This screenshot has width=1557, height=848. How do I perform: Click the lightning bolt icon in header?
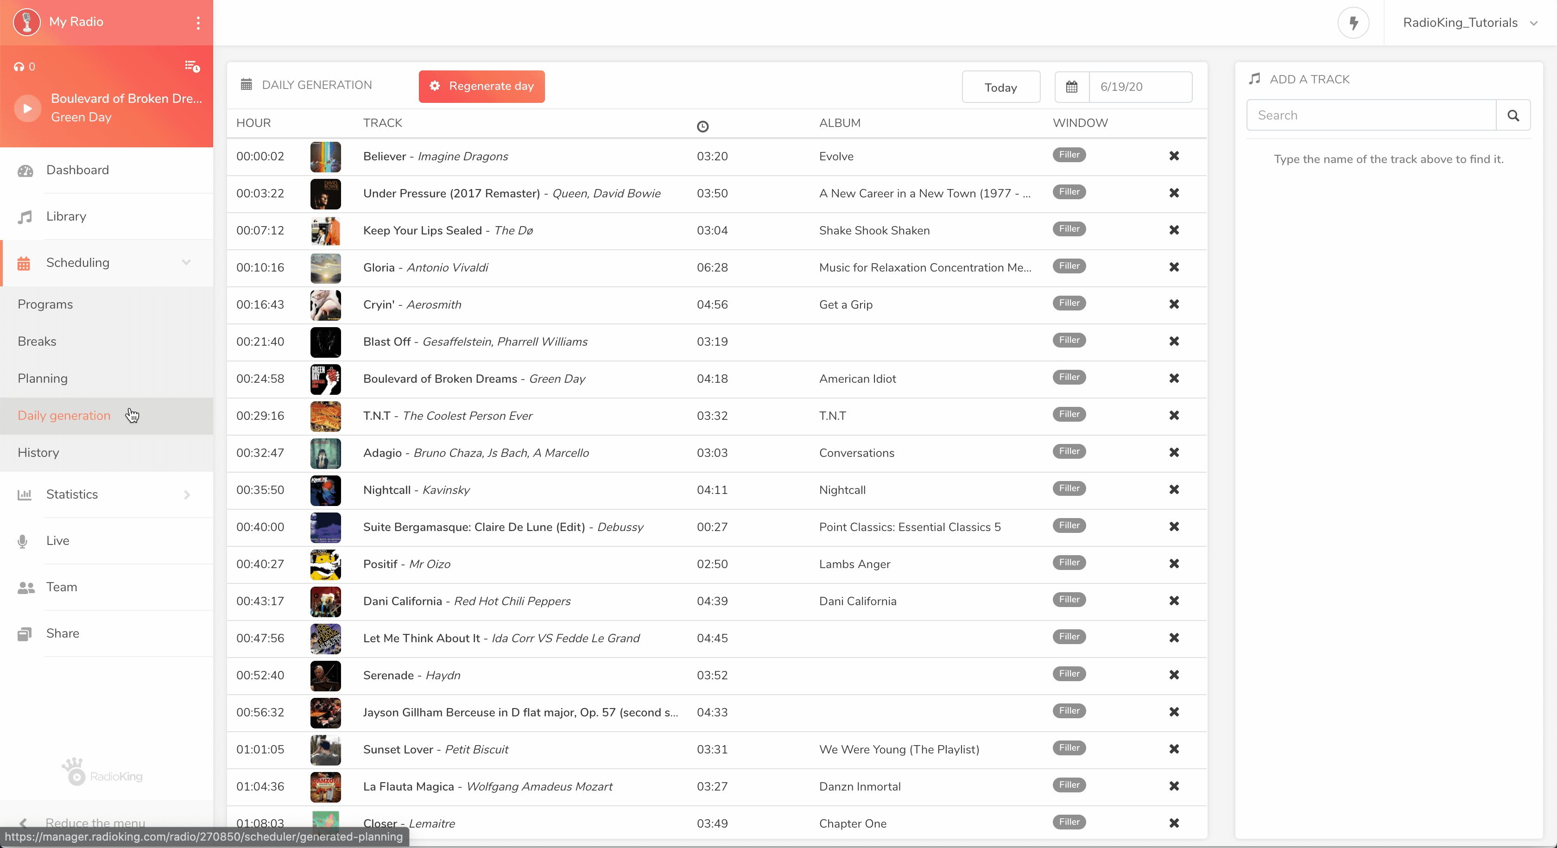(x=1353, y=23)
